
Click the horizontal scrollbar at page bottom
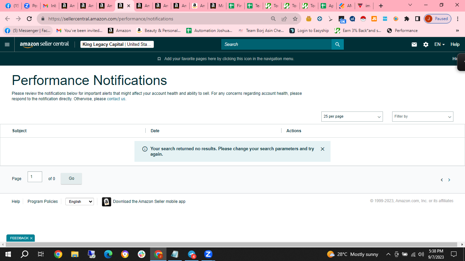point(232,245)
